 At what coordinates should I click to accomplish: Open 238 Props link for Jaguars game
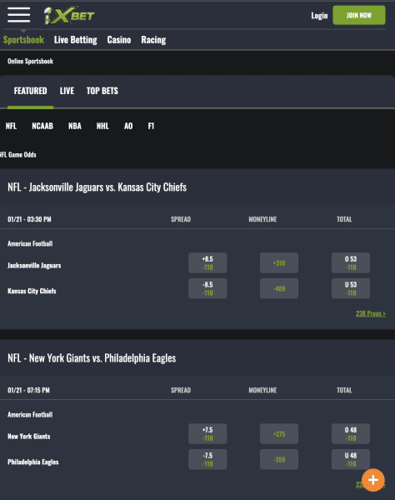coord(371,313)
